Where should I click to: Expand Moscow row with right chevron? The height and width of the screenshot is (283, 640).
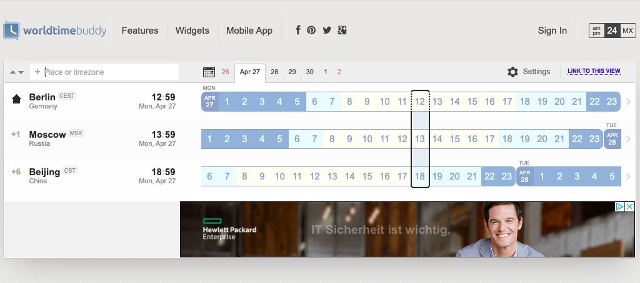coord(628,139)
